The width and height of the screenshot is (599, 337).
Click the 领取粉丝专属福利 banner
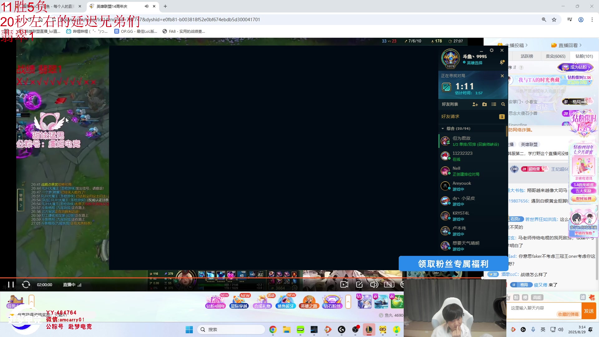[453, 264]
